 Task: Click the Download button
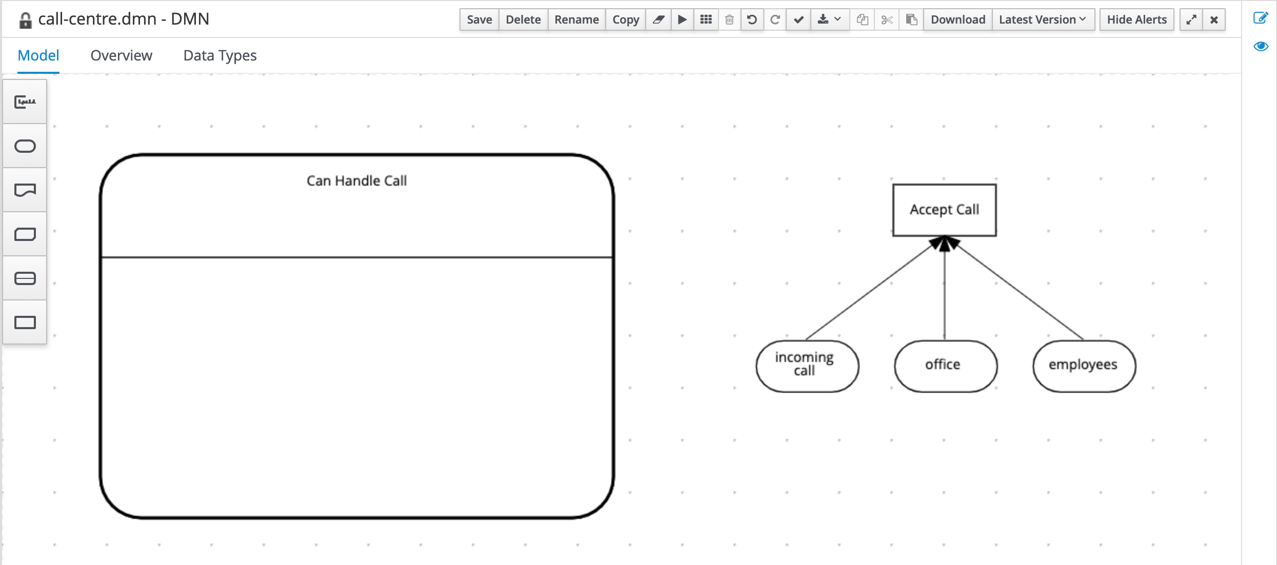click(x=958, y=19)
